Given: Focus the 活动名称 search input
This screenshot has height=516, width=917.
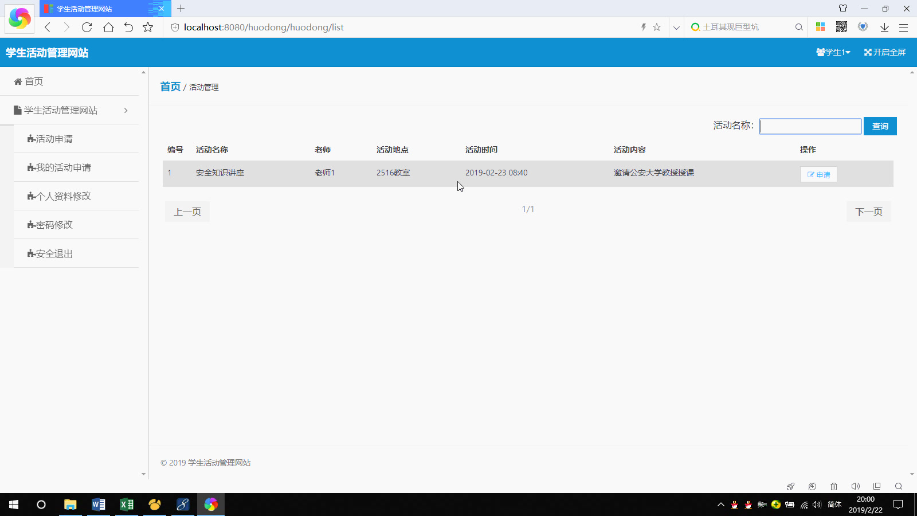Looking at the screenshot, I should point(810,126).
